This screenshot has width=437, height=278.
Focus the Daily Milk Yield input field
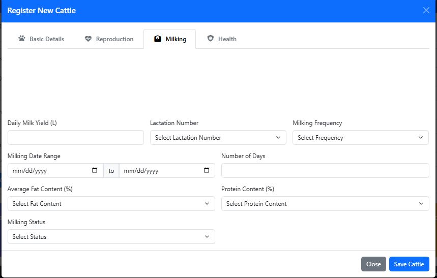[x=76, y=138]
